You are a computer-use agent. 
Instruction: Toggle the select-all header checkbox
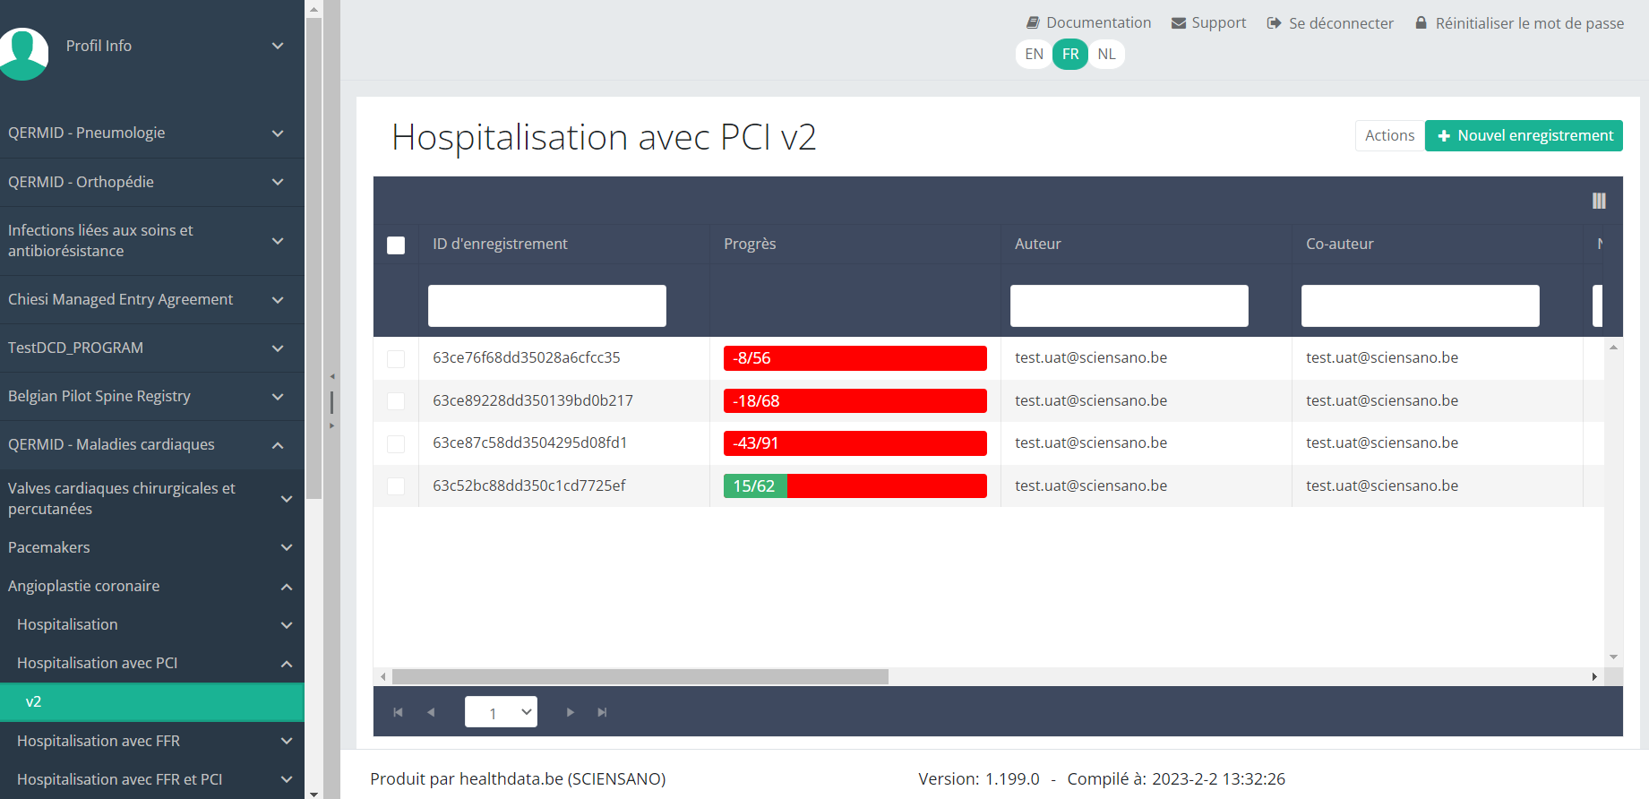click(396, 245)
